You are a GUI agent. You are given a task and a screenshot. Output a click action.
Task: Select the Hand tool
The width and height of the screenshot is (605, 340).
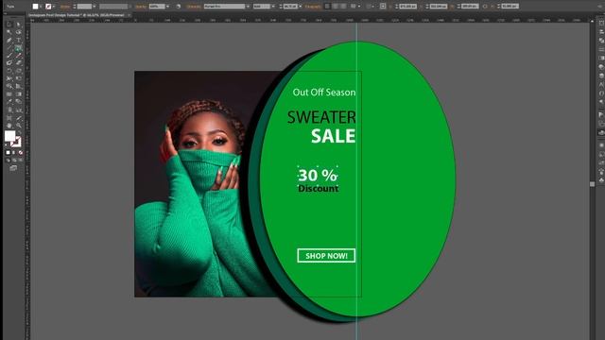(9, 126)
